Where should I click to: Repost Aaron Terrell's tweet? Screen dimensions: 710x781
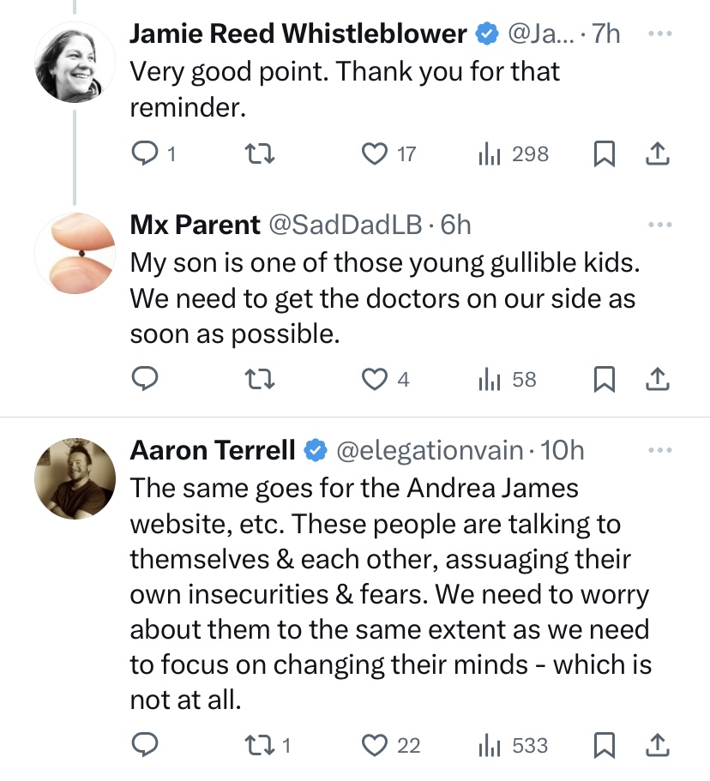pyautogui.click(x=258, y=745)
